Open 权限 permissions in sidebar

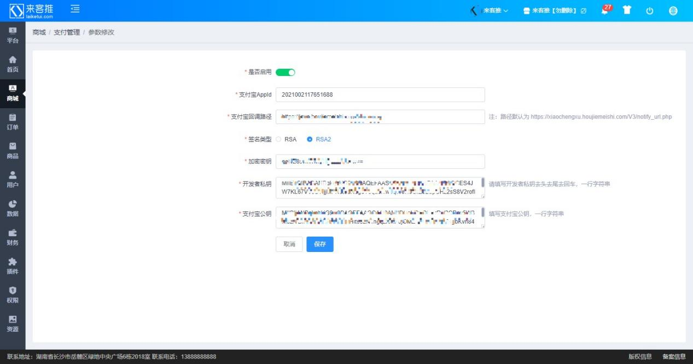pyautogui.click(x=13, y=295)
